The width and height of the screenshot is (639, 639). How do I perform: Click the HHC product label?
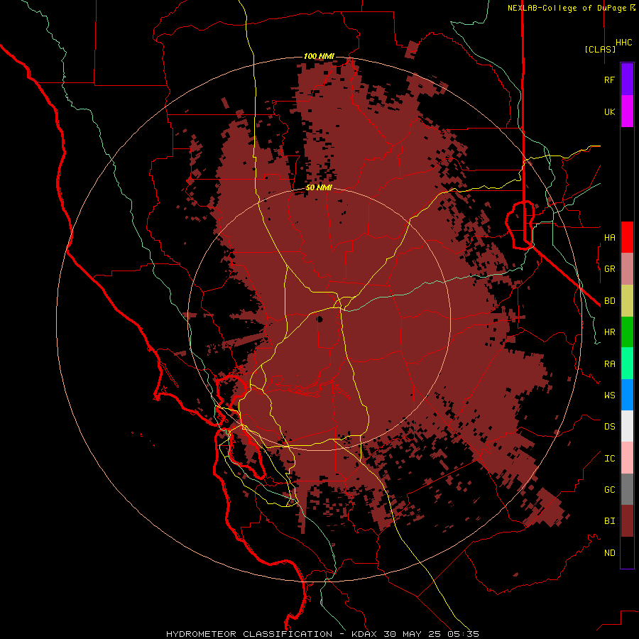[x=623, y=43]
